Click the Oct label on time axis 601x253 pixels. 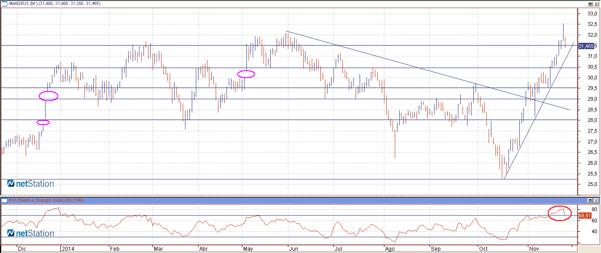483,248
